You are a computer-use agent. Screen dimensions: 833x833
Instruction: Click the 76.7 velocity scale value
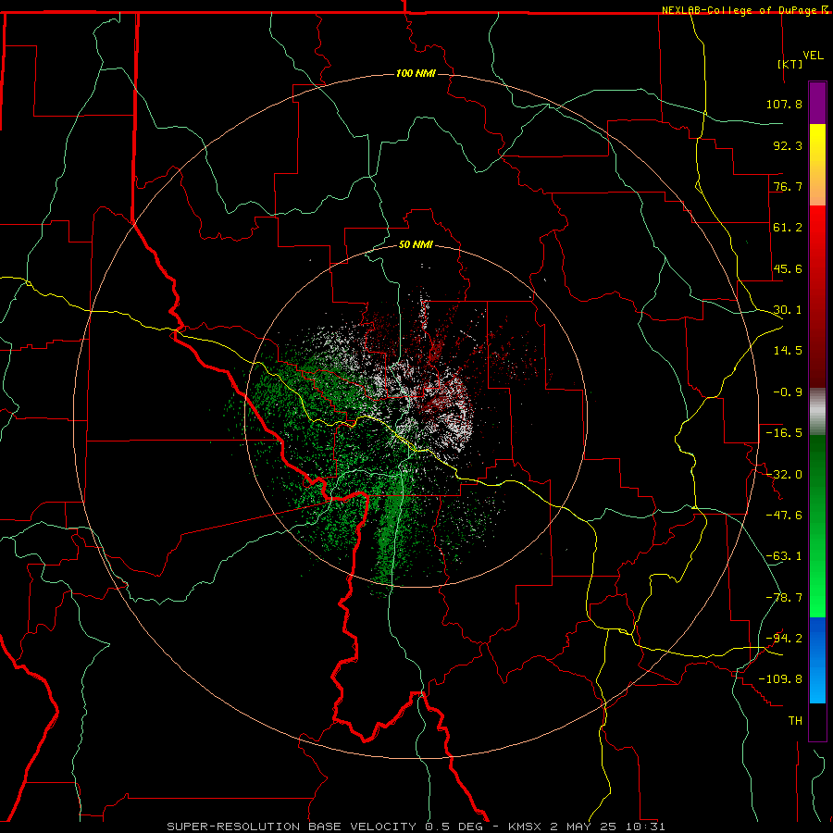[x=788, y=186]
